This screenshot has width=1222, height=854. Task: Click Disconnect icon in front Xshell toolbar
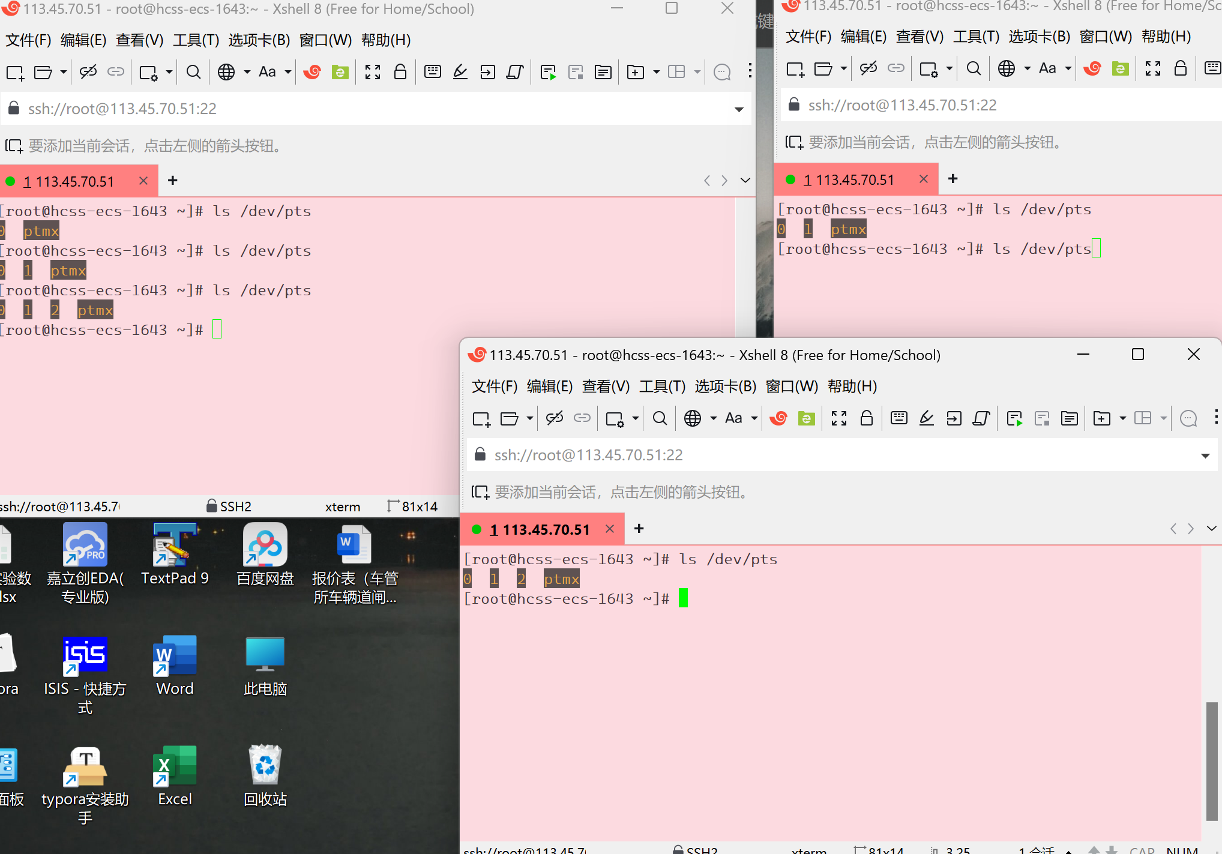(x=555, y=418)
